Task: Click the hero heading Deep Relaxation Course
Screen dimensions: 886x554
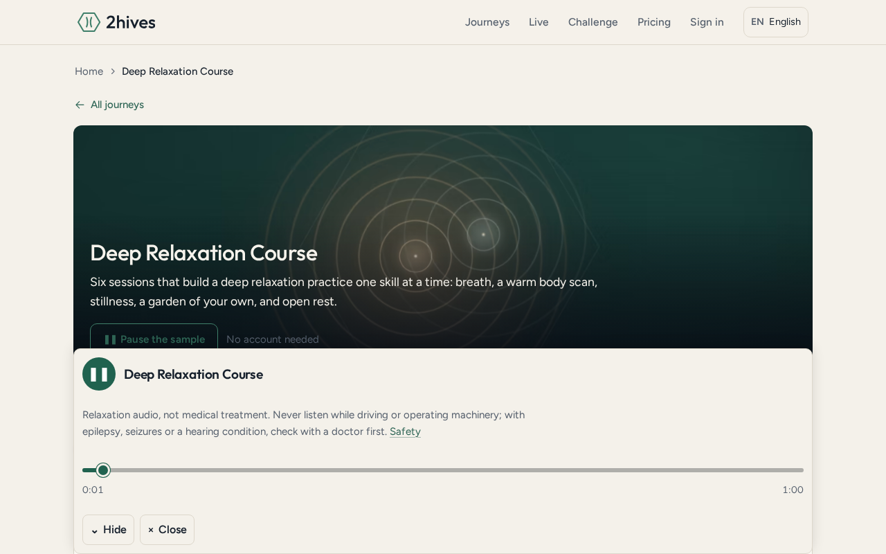Action: tap(204, 253)
